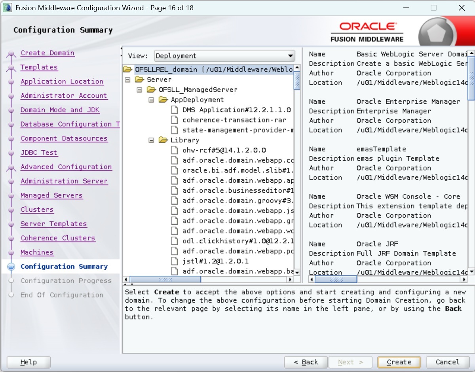The width and height of the screenshot is (475, 375).
Task: Collapse the Library tree node
Action: [x=151, y=140]
